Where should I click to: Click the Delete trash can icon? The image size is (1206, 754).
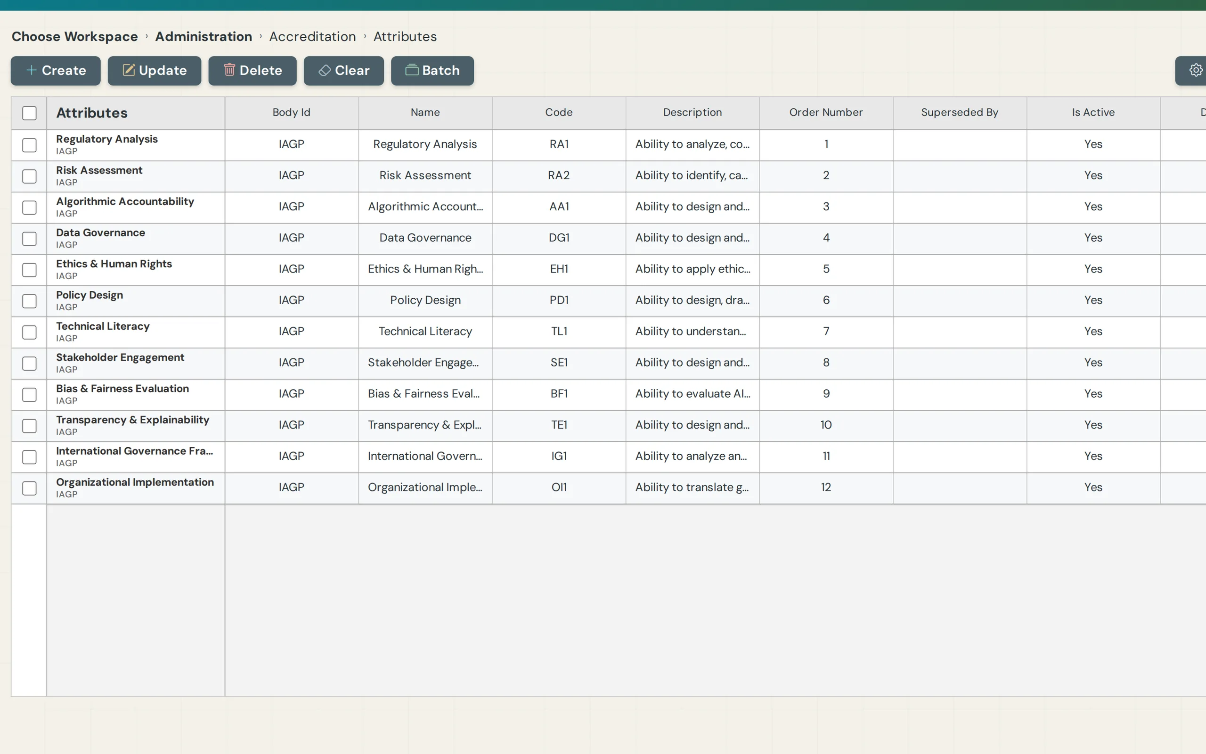point(229,70)
